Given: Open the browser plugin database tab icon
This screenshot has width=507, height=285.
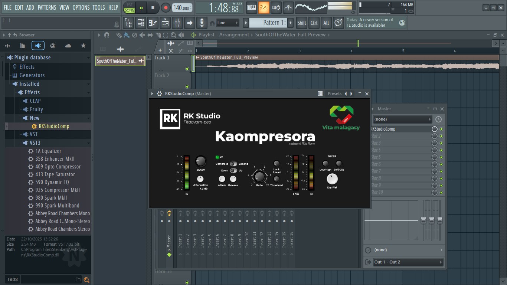Looking at the screenshot, I should click(38, 46).
